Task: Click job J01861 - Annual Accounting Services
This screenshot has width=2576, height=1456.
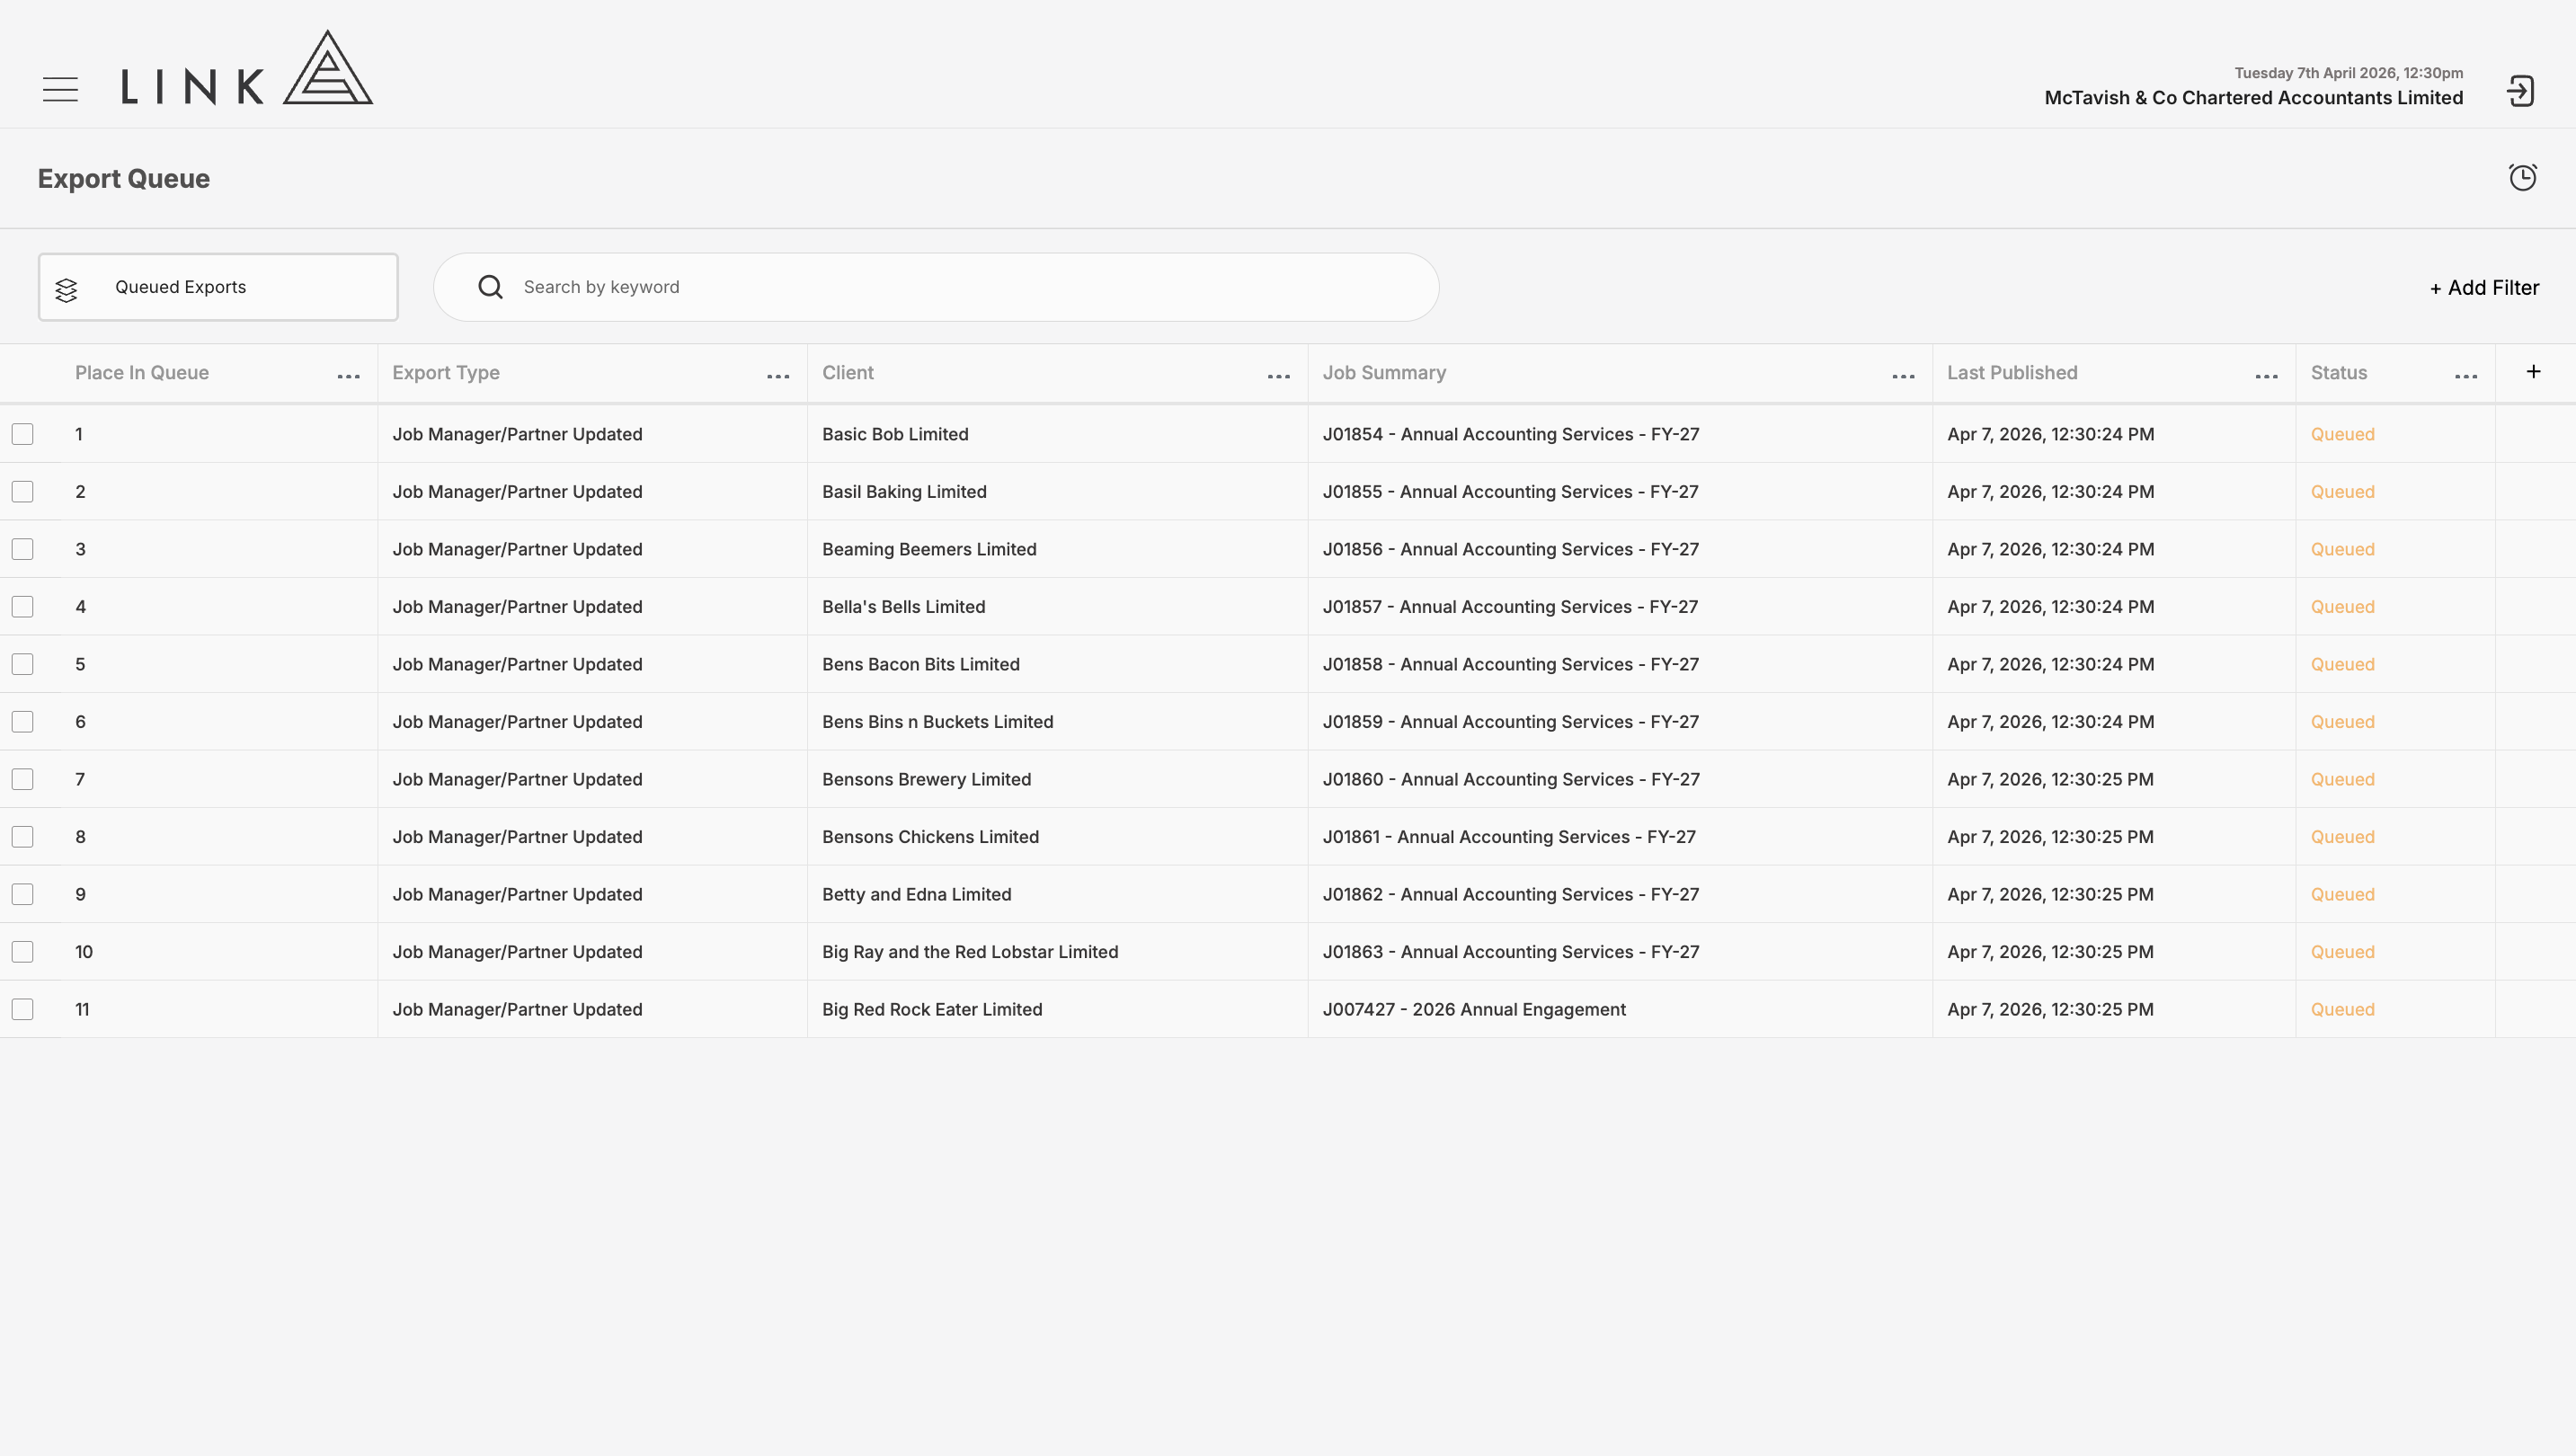Action: [1509, 837]
